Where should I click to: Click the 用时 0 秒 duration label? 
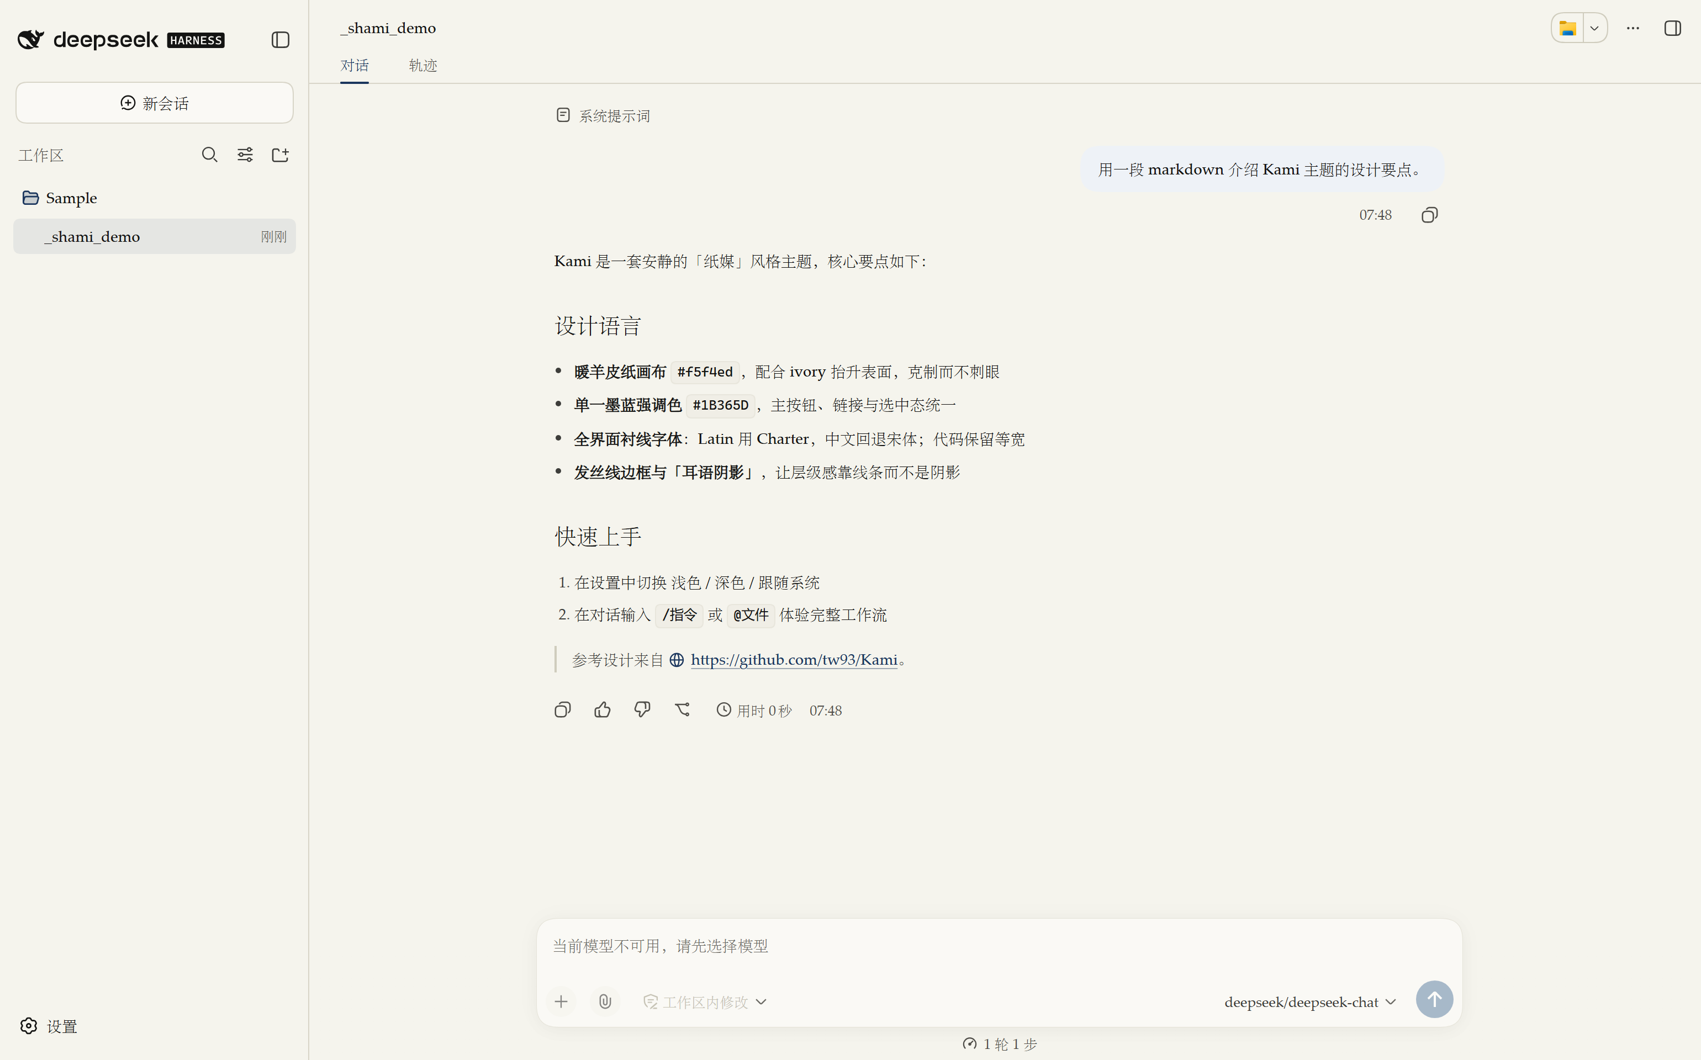[x=754, y=710]
